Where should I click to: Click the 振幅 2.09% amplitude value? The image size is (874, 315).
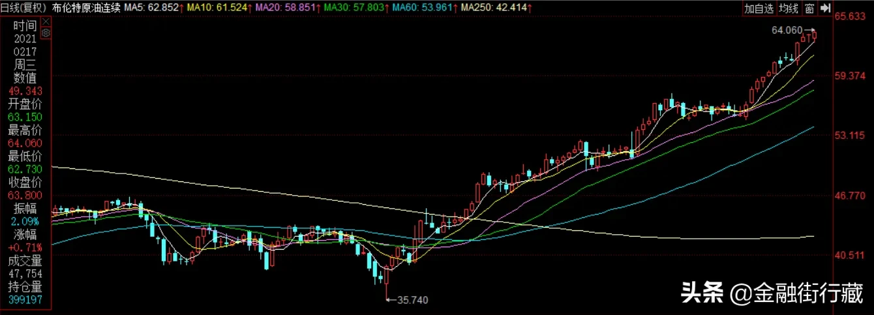pos(25,221)
